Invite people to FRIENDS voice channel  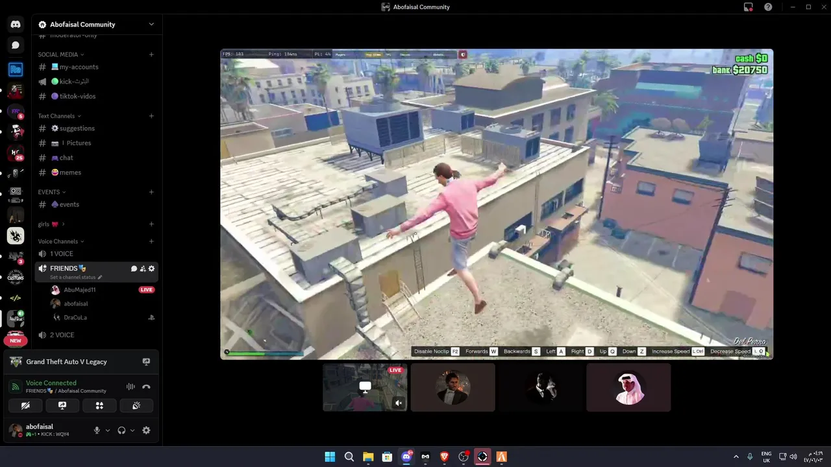point(143,269)
